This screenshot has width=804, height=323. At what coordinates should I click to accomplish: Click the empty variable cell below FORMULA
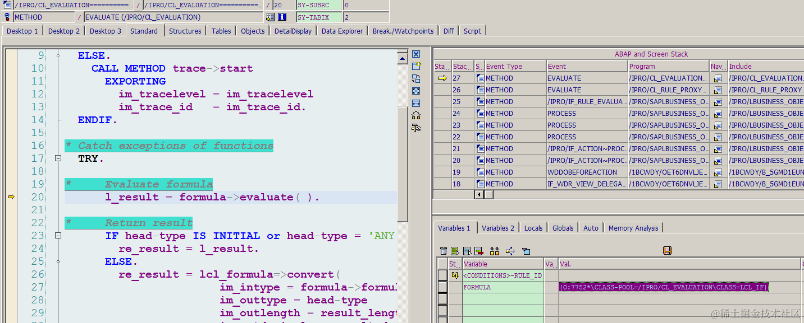pos(502,299)
